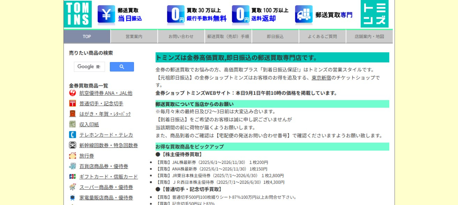Open the 店舗案内・地図 tab
Image resolution: width=458 pixels, height=205 pixels.
tap(369, 36)
